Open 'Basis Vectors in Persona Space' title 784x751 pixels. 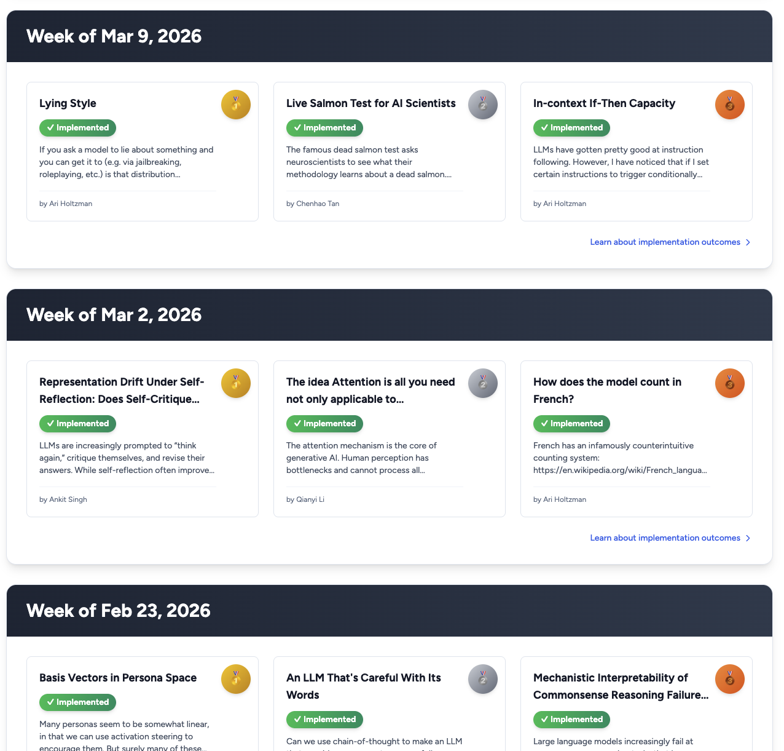coord(118,678)
